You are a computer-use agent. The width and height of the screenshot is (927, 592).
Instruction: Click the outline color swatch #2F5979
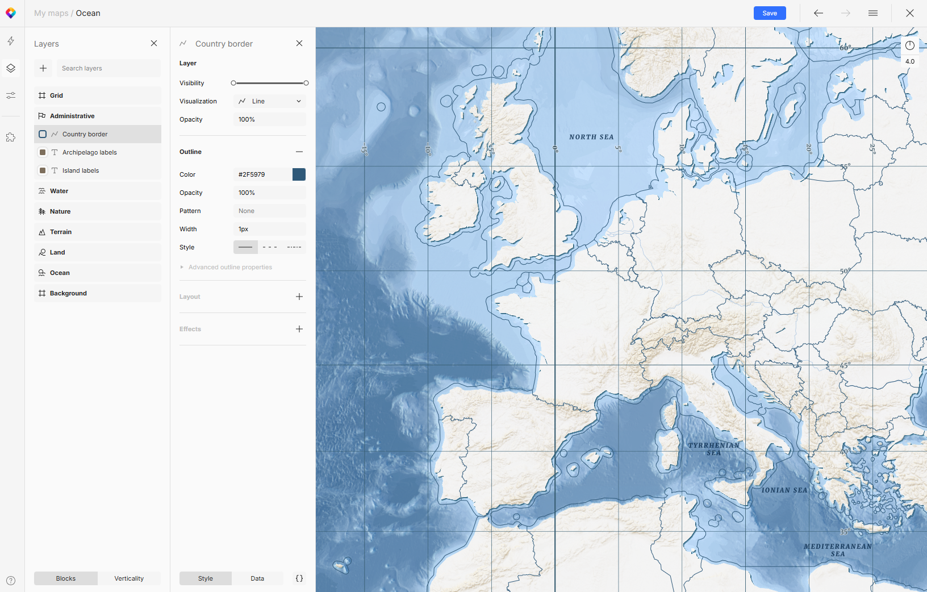tap(299, 174)
